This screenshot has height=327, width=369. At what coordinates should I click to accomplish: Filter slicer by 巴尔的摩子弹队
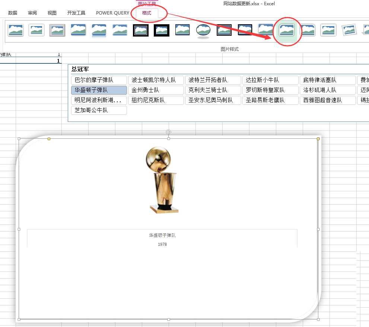pyautogui.click(x=99, y=80)
